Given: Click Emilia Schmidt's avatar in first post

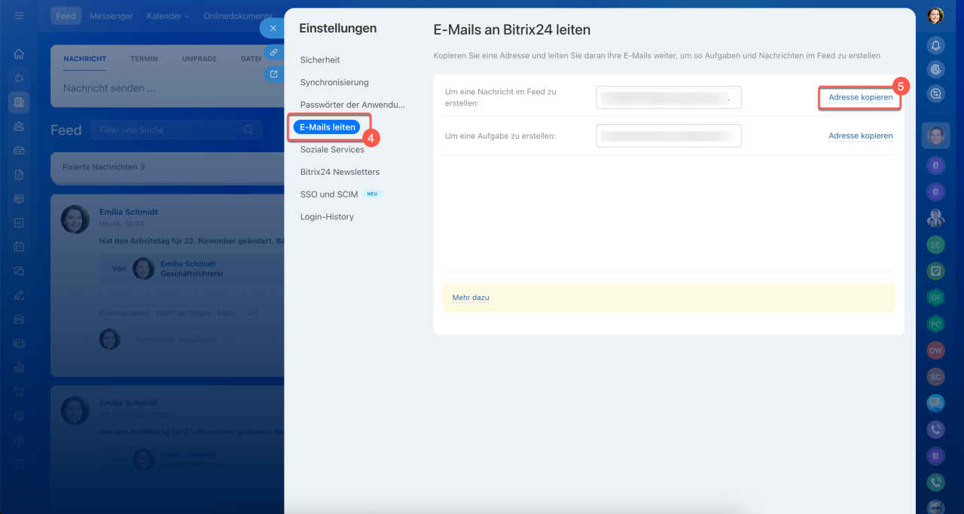Looking at the screenshot, I should pyautogui.click(x=75, y=219).
